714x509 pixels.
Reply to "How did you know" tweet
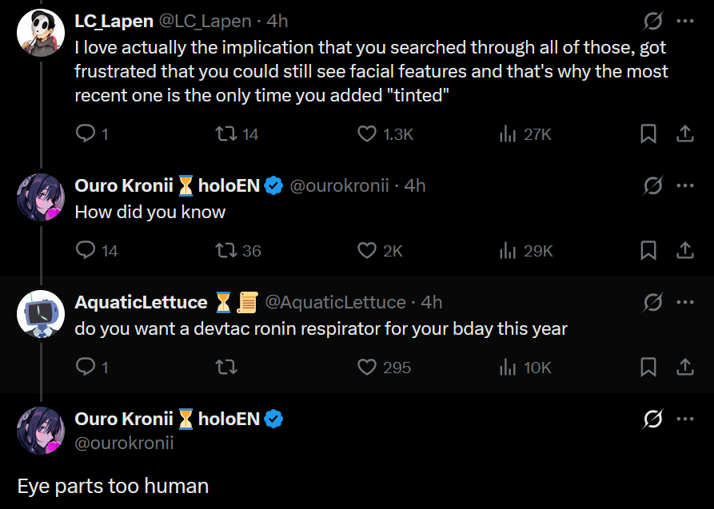click(x=86, y=251)
